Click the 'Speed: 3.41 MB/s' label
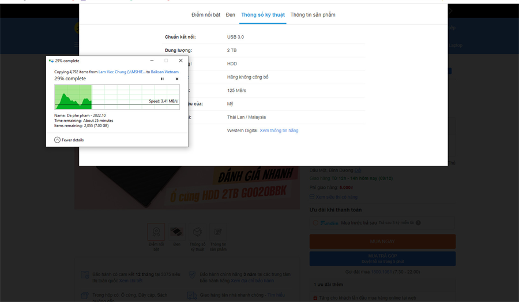This screenshot has width=519, height=302. click(163, 101)
